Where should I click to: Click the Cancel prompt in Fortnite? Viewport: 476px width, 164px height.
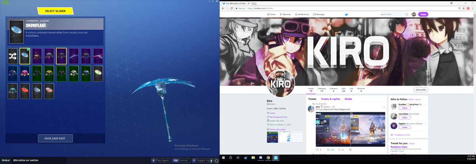click(x=180, y=160)
